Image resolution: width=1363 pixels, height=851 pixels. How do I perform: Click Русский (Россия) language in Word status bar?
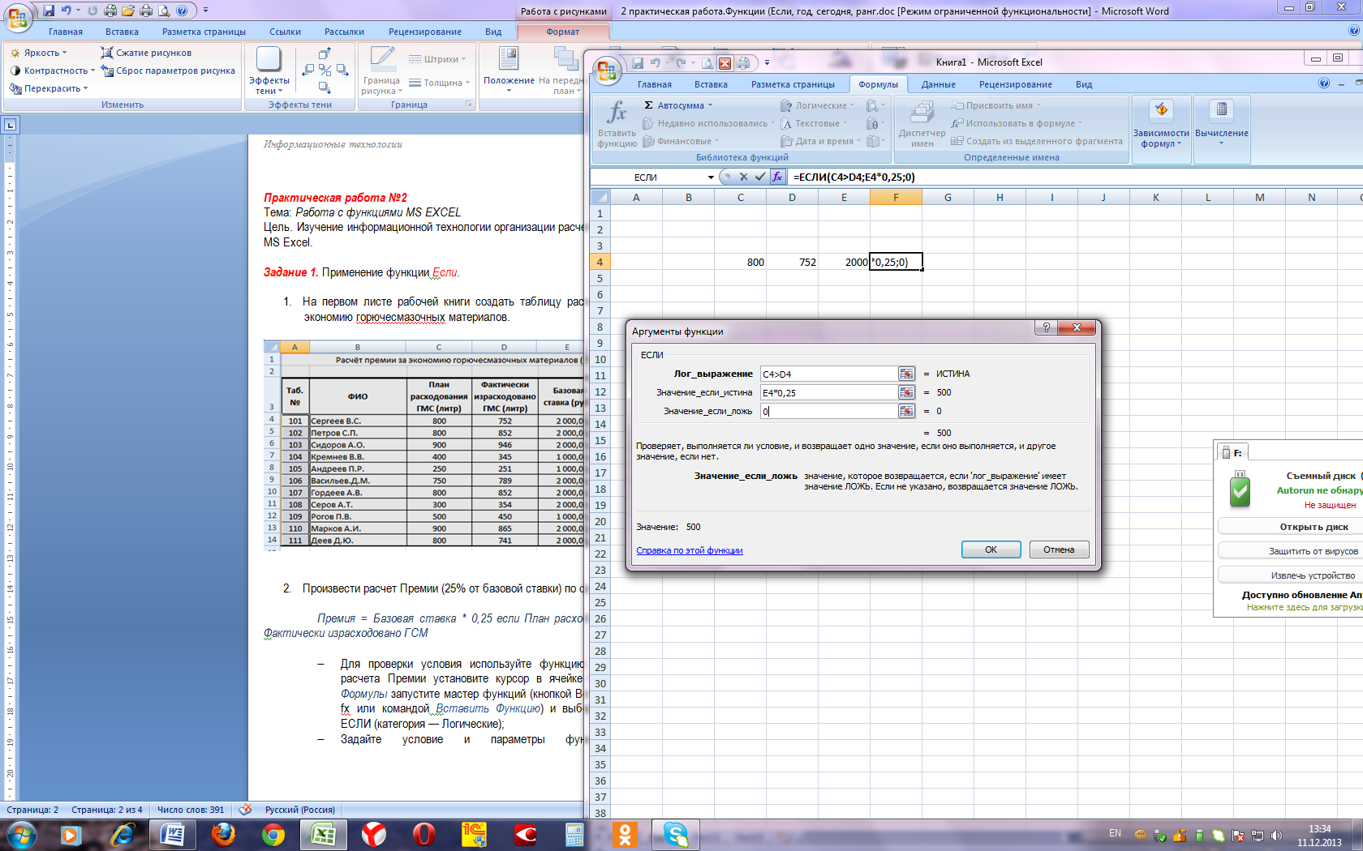coord(299,810)
